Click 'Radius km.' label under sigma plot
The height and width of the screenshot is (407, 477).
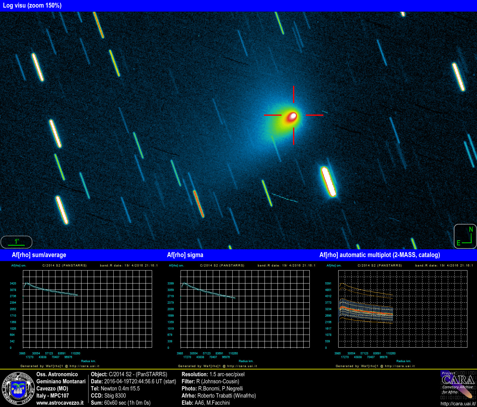(246, 361)
